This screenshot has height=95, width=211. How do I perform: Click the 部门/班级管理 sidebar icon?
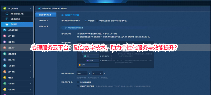(x=5, y=8)
